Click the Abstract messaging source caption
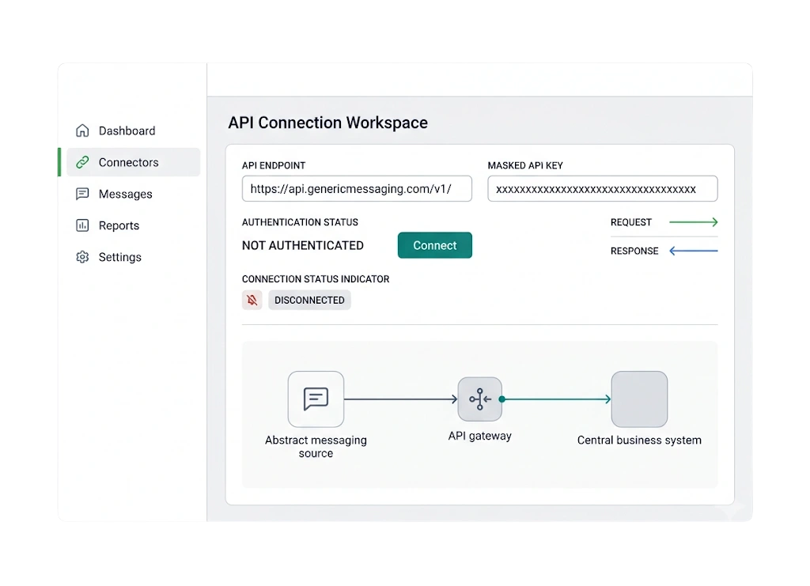The image size is (810, 586). point(316,447)
